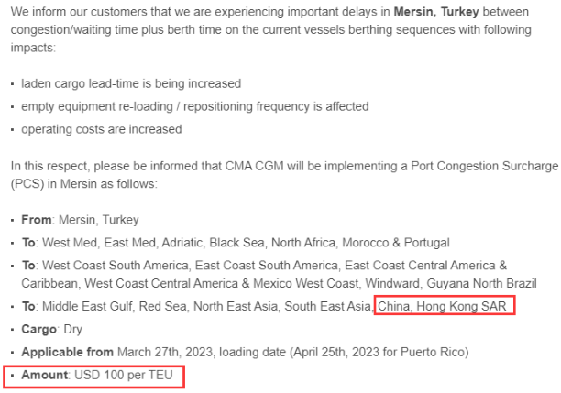
Task: Click the 'From' label in the list
Action: coord(37,220)
